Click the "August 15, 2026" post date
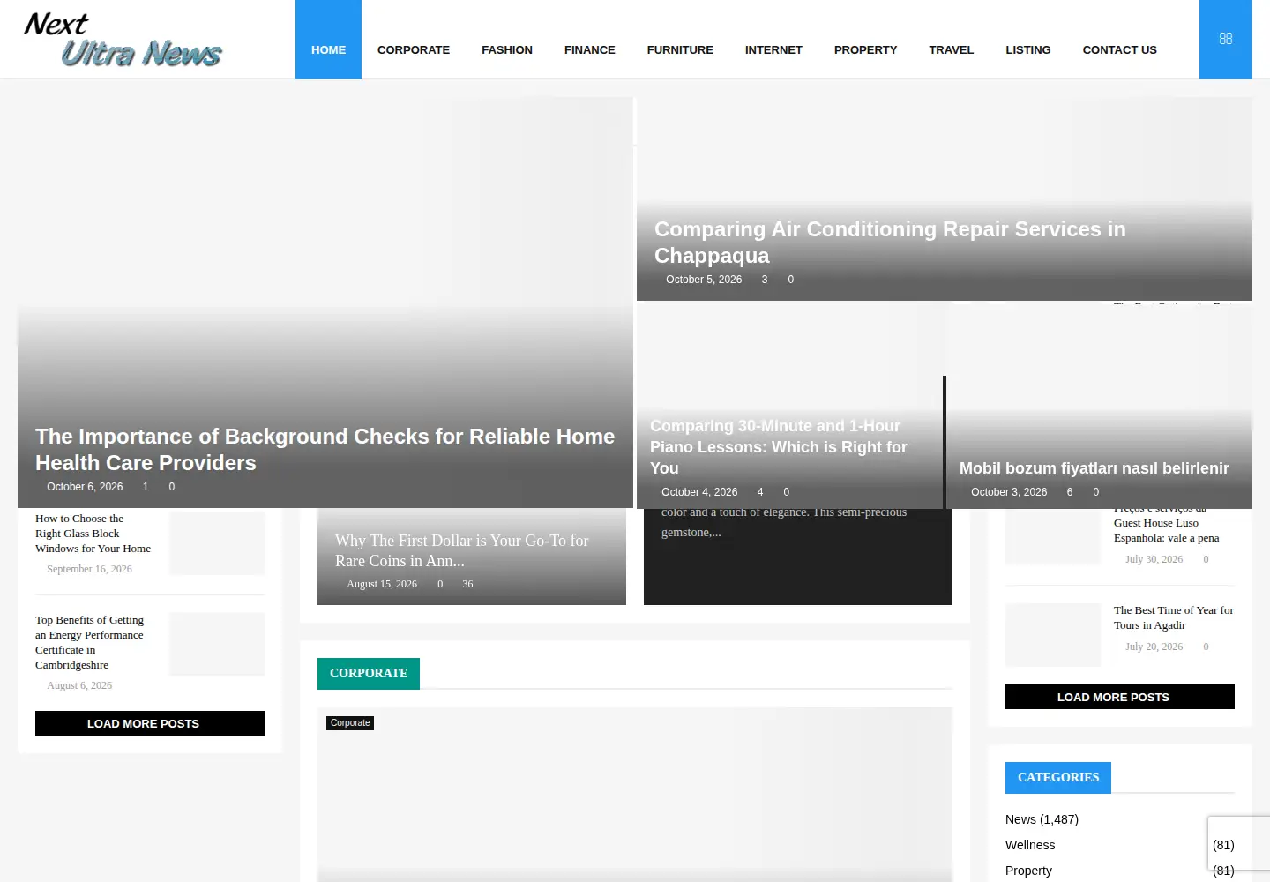 click(382, 584)
